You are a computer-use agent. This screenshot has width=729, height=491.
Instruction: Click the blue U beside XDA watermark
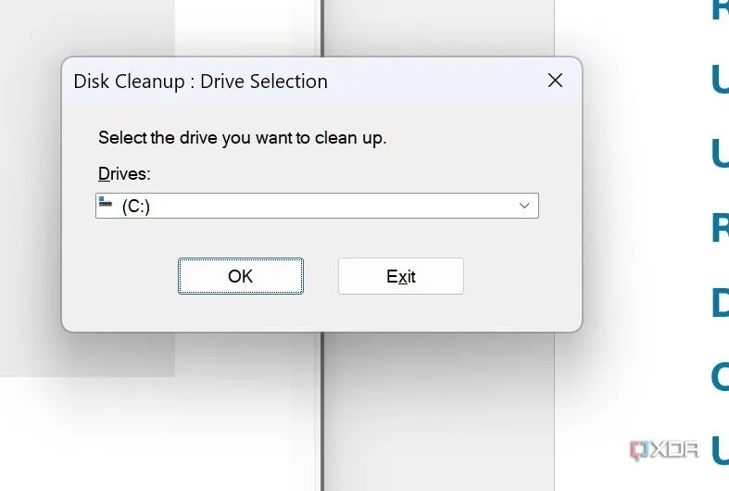[x=720, y=450]
